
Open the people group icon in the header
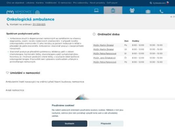(x=132, y=10)
